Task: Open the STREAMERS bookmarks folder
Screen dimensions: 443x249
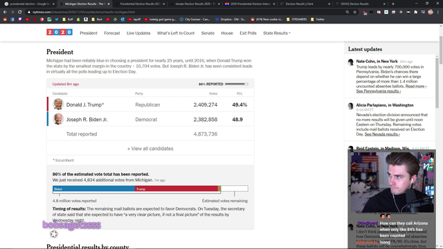Action: tap(297, 19)
